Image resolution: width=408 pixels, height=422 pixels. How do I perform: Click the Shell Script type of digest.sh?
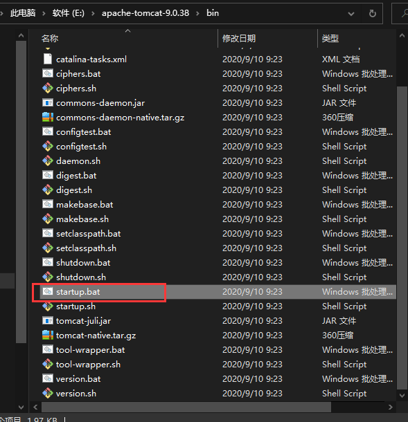tap(344, 190)
